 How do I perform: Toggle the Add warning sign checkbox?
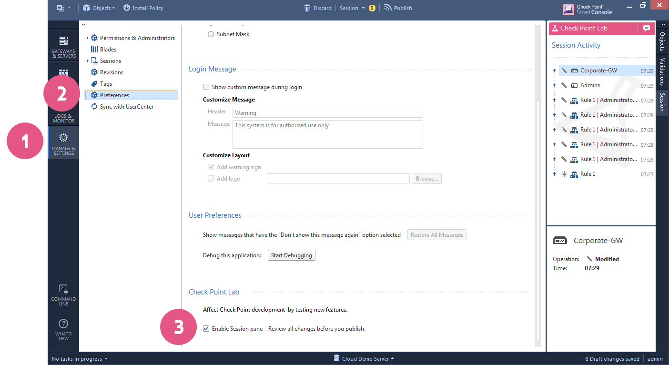tap(211, 167)
